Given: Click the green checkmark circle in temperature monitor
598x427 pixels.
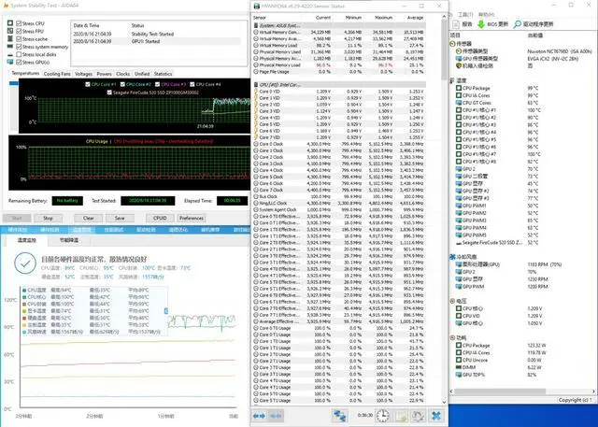Looking at the screenshot, I should coord(25,263).
